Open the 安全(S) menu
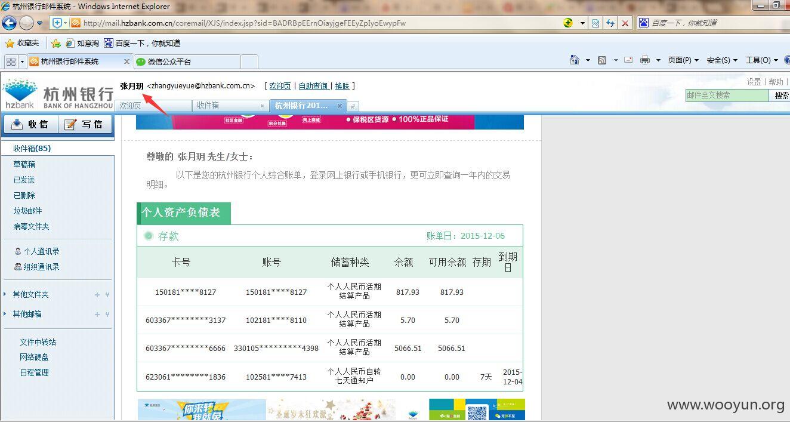The width and height of the screenshot is (790, 422). (722, 60)
